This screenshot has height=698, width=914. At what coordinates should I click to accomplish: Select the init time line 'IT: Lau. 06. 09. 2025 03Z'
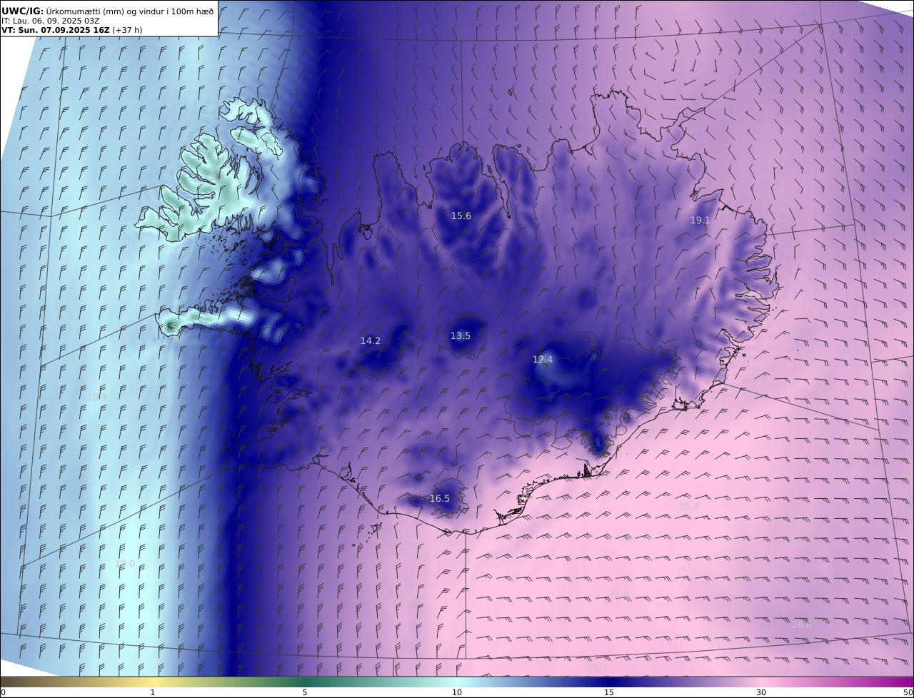click(x=50, y=21)
